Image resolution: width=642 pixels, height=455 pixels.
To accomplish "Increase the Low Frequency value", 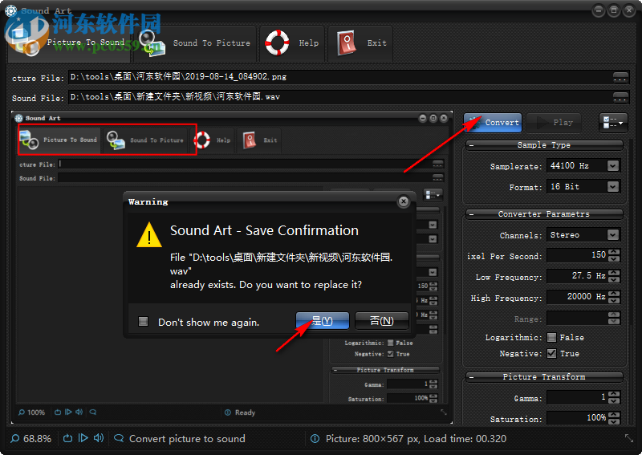I will coord(614,273).
